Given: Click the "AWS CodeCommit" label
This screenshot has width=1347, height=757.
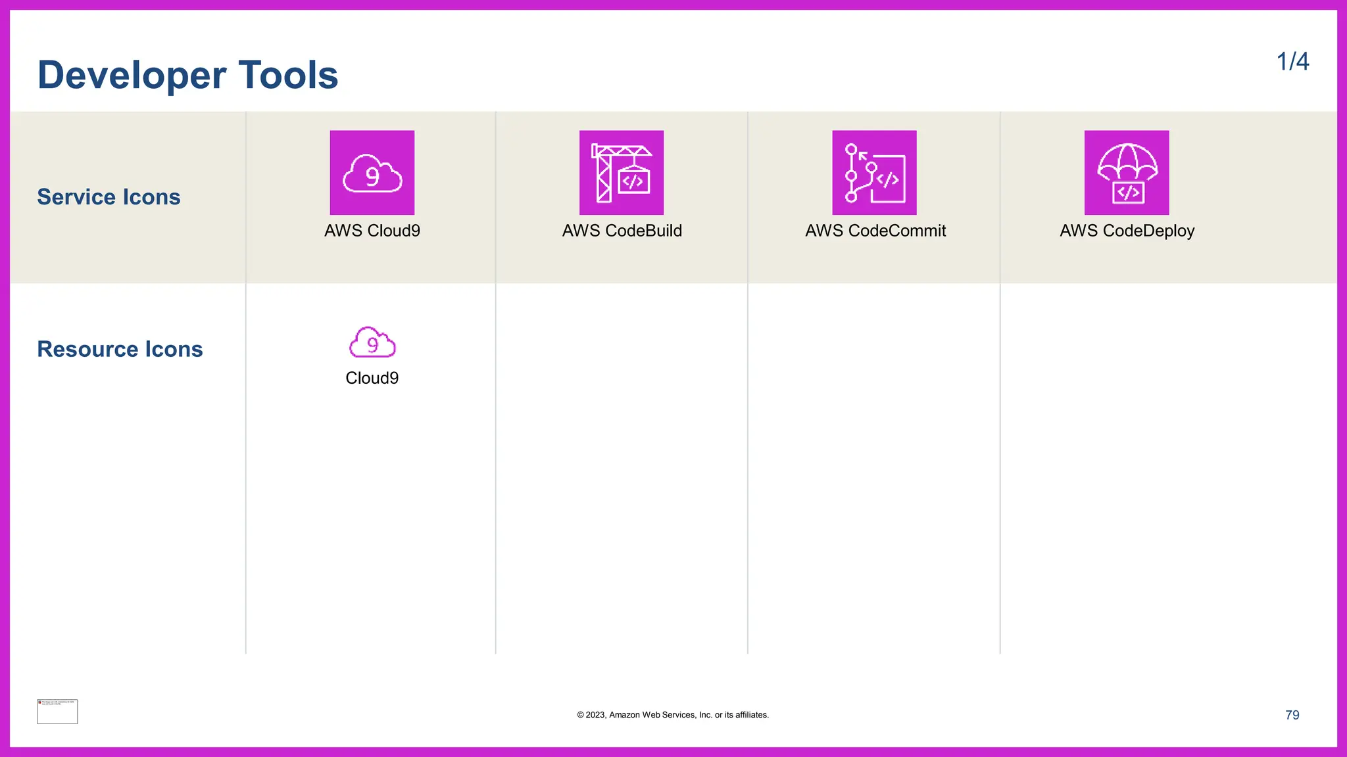Looking at the screenshot, I should coord(875,231).
